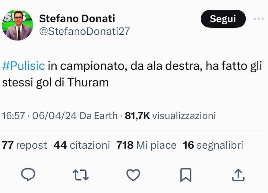Open the three-dot more options menu
This screenshot has width=268, height=193.
[258, 19]
